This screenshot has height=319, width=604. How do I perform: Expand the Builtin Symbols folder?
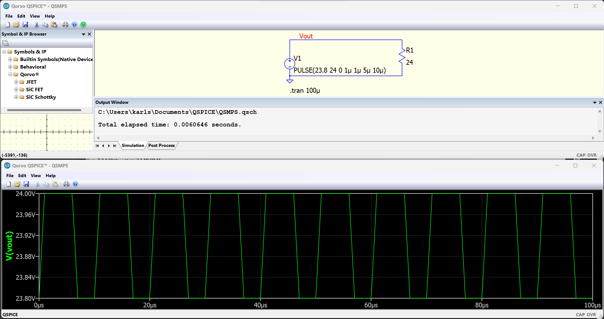point(10,59)
